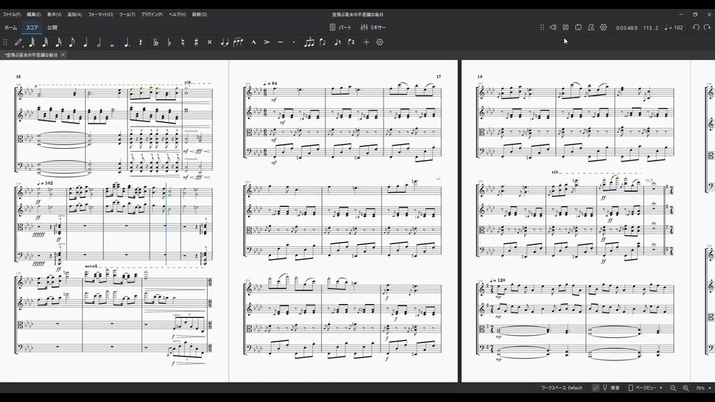Apply sharp accidental

tap(196, 42)
